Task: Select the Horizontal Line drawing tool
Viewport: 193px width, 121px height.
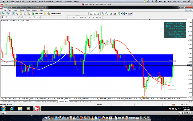Action: click(x=15, y=17)
